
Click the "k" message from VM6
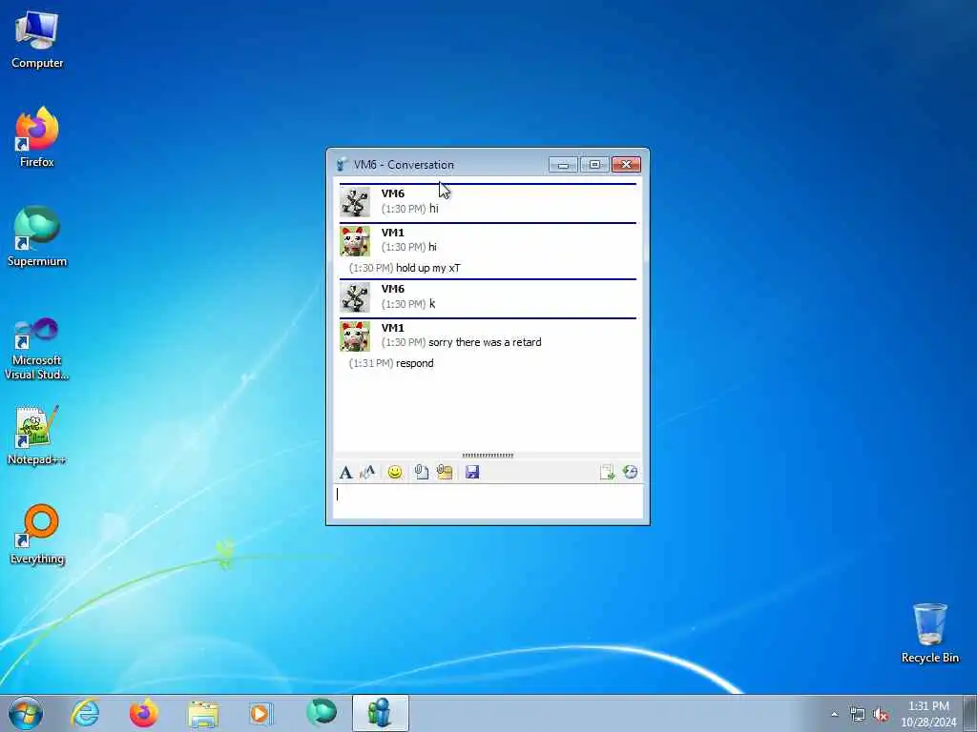[x=432, y=304]
